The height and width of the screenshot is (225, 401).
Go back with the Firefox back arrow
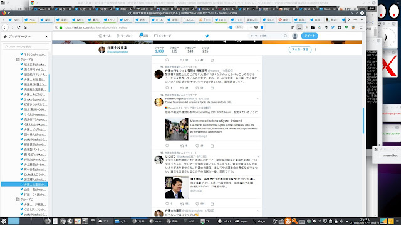point(5,27)
